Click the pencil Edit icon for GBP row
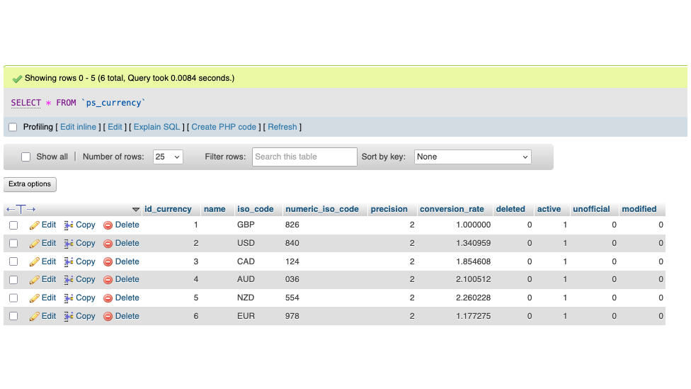The image size is (691, 389). [35, 225]
